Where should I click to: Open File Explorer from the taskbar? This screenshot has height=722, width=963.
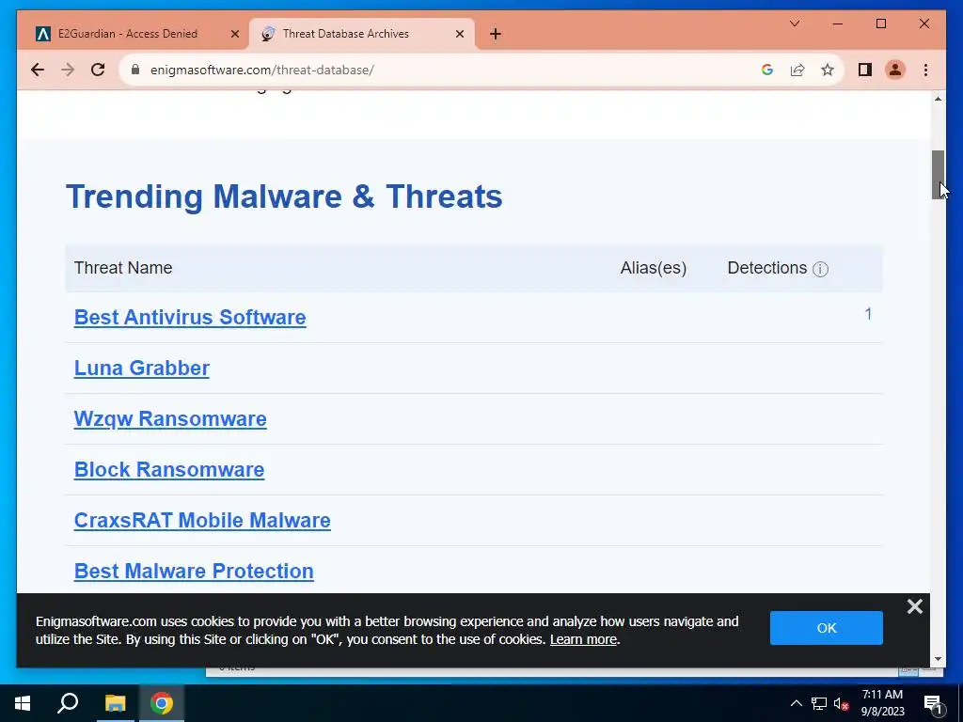(115, 703)
